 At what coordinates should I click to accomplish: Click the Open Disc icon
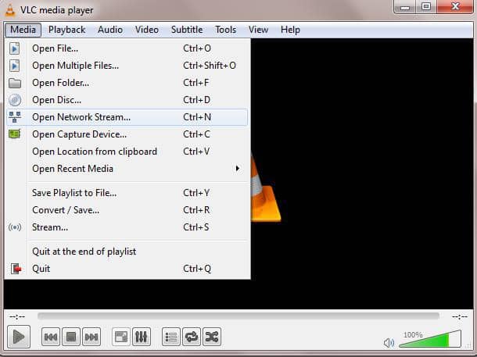(15, 100)
